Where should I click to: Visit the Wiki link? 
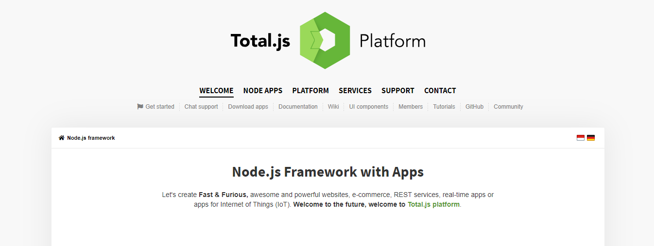pos(333,107)
